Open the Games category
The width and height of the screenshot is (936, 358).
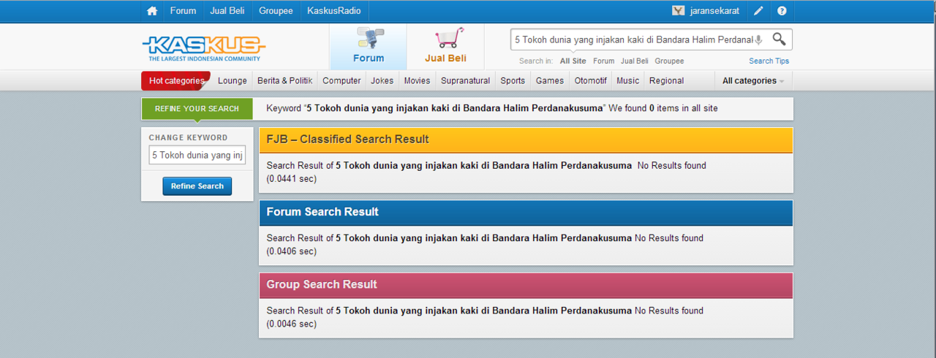(x=550, y=81)
